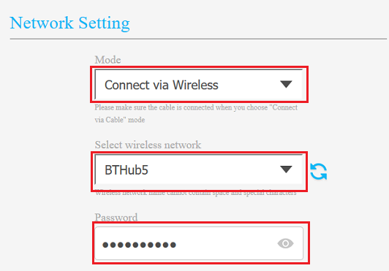Image resolution: width=389 pixels, height=271 pixels.
Task: Click the masked password dots
Action: click(x=139, y=245)
